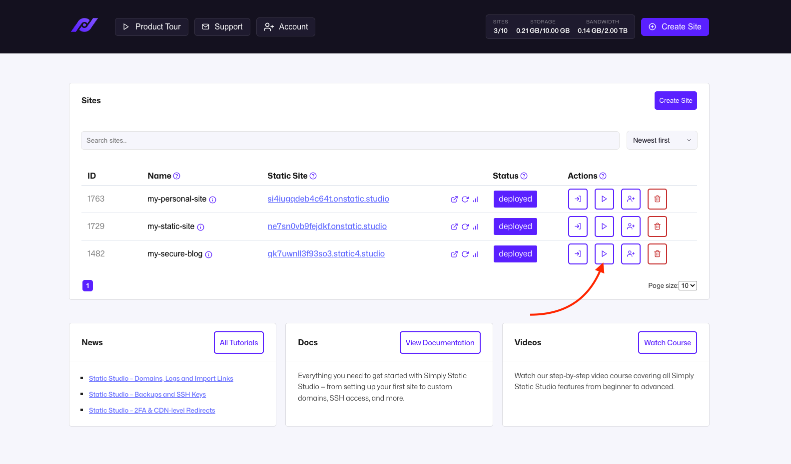The width and height of the screenshot is (791, 464).
Task: Click the Sites usage count 3/10
Action: [x=501, y=31]
